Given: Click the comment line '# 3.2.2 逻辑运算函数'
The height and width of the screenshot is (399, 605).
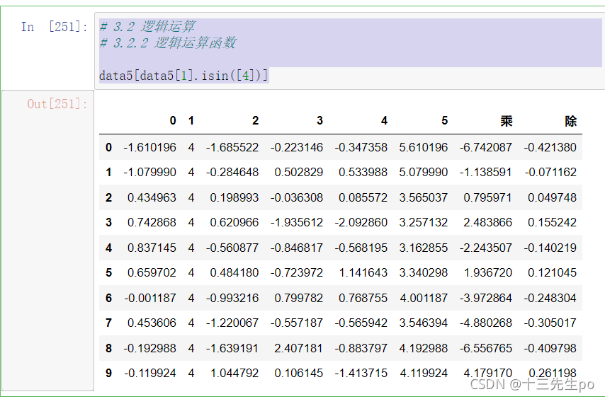Looking at the screenshot, I should click(168, 42).
